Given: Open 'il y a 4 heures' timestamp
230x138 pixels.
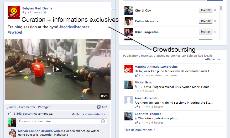Looking at the screenshot, I should (153, 123).
